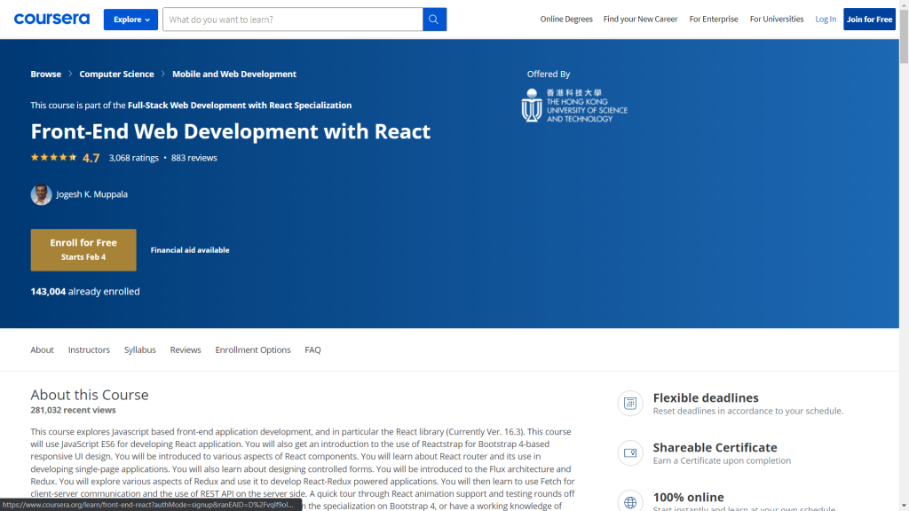Click the 100% online globe icon
The height and width of the screenshot is (511, 909).
(630, 500)
